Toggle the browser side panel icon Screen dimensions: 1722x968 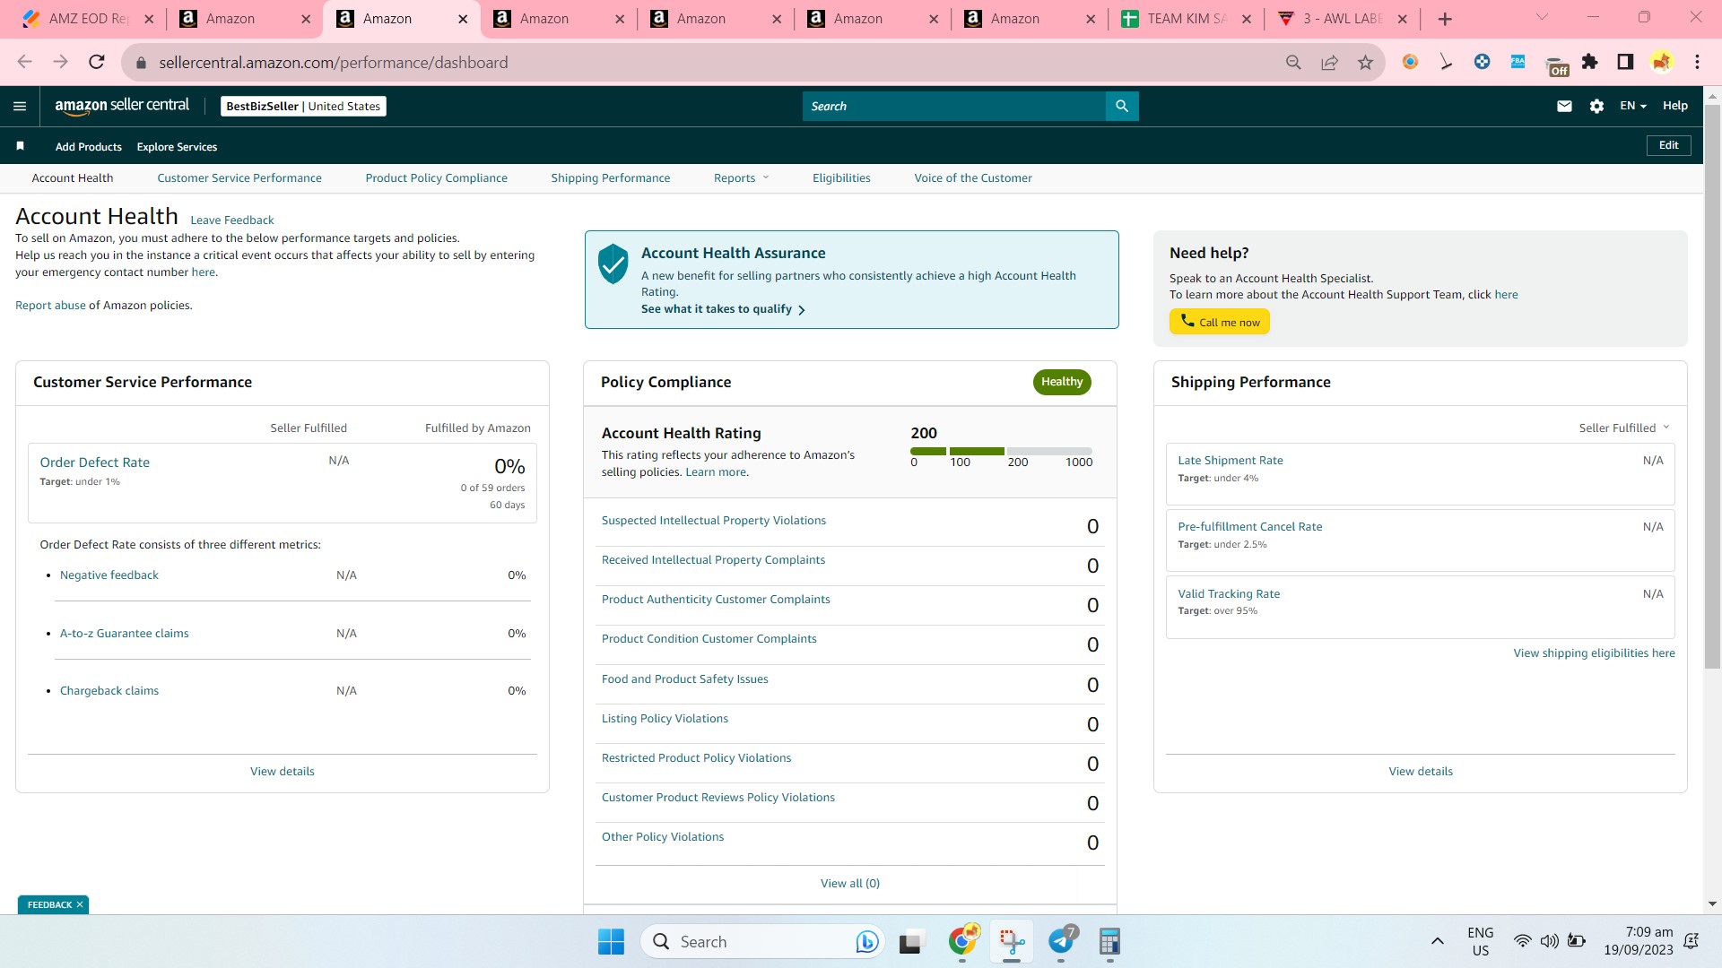click(x=1625, y=62)
